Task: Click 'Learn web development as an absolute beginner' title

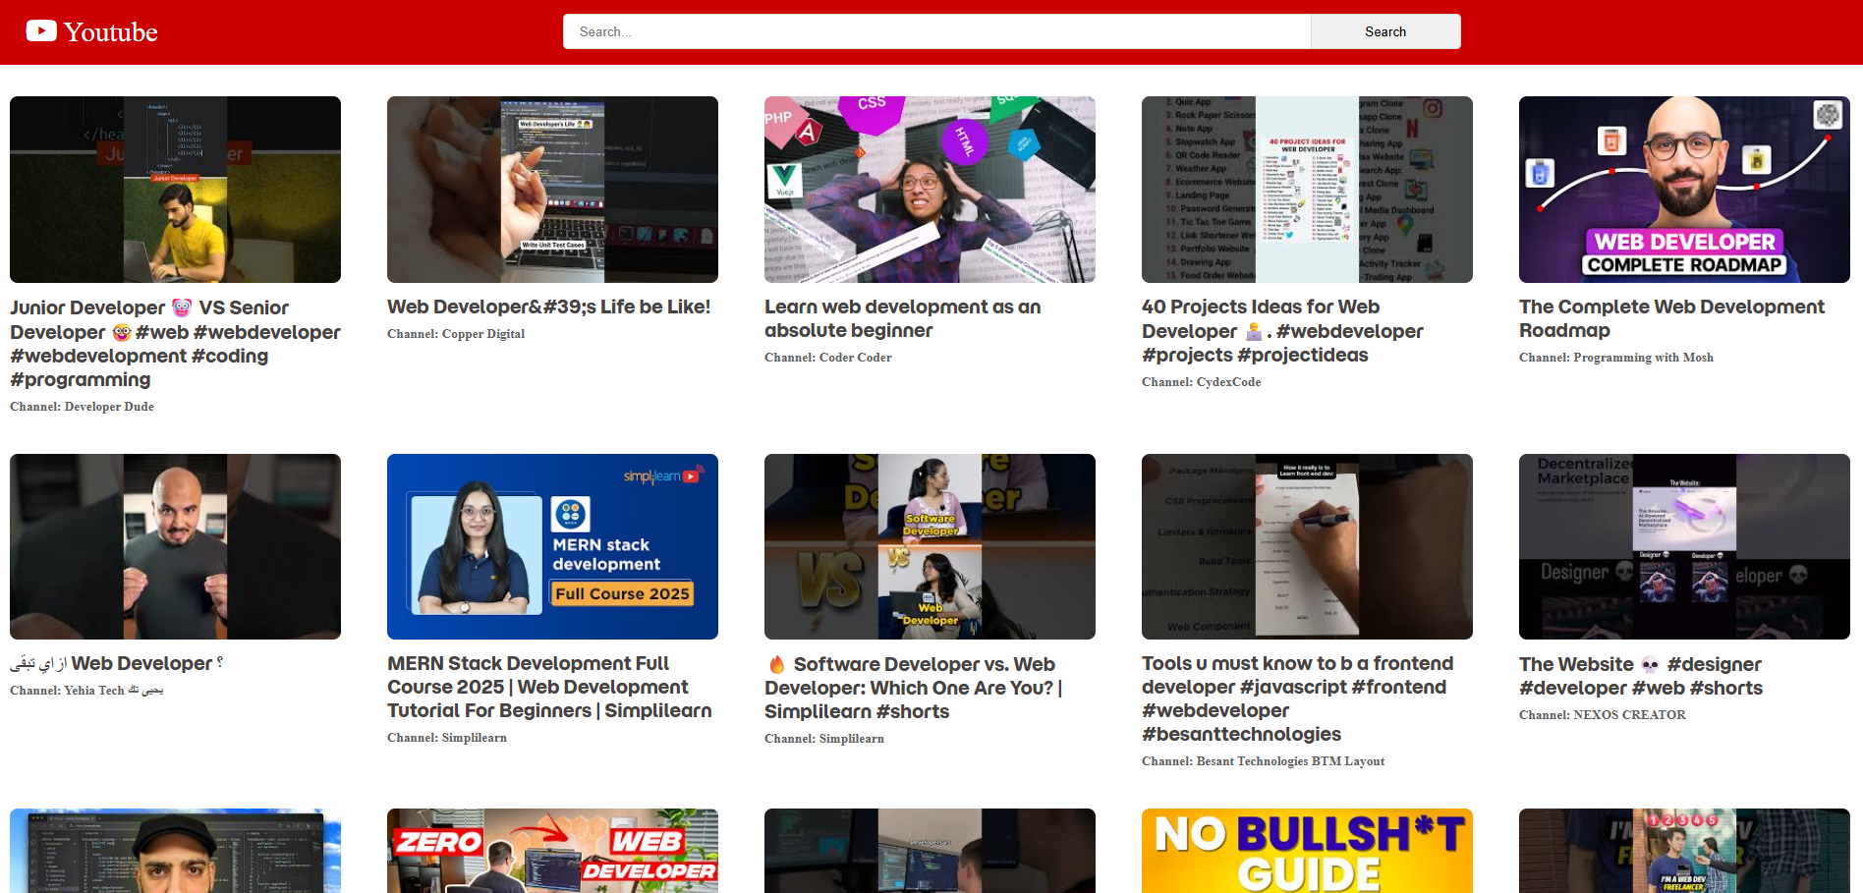Action: point(902,318)
